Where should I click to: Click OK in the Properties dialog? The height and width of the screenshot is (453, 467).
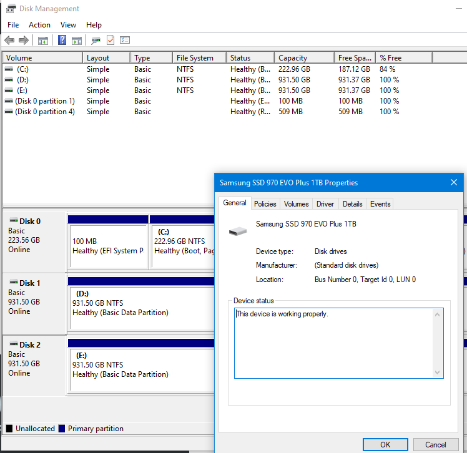point(385,445)
